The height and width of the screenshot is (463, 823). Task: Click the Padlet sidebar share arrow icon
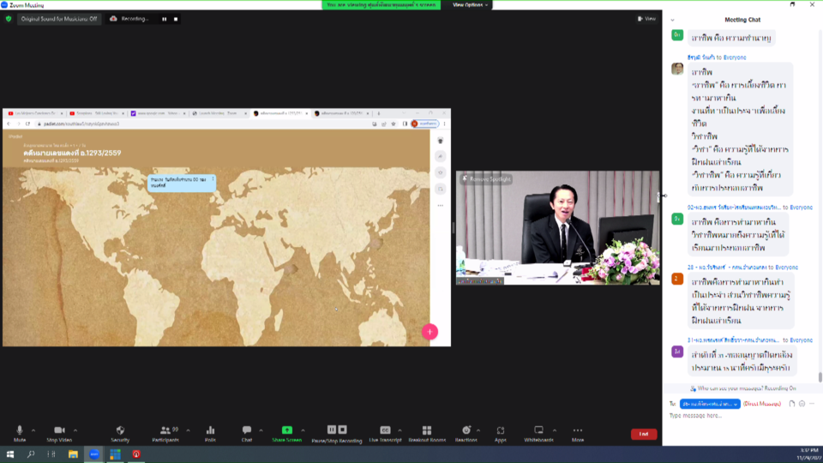pos(441,156)
